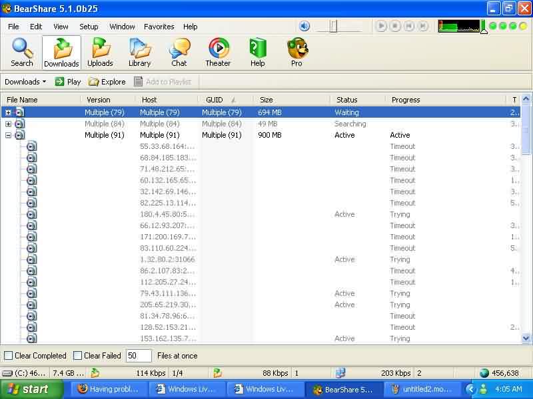Open the Chat view
The height and width of the screenshot is (399, 533).
[179, 53]
